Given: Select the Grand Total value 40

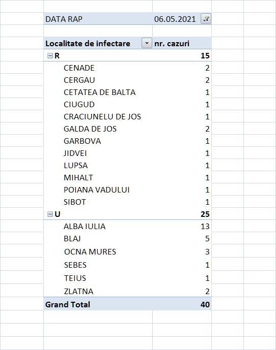Looking at the screenshot, I should [205, 304].
